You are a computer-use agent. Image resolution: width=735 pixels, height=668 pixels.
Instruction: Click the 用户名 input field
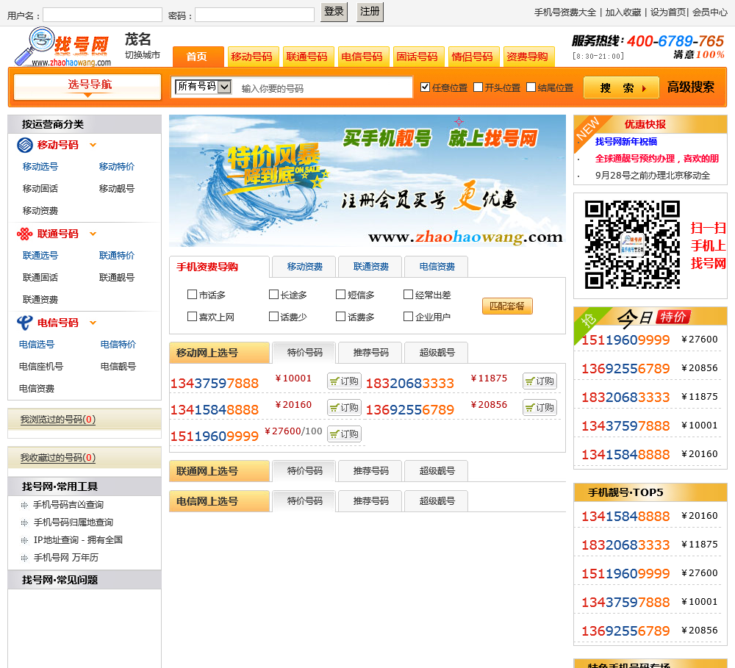102,15
